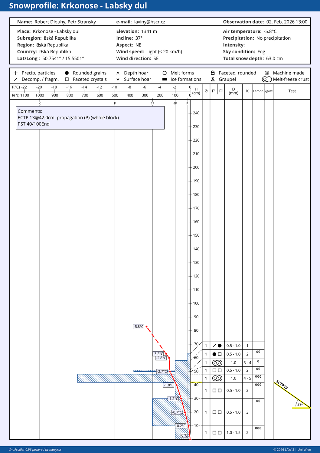The image size is (320, 453).
Task: Click the laviny@hscr.cz email address
Action: click(x=149, y=22)
